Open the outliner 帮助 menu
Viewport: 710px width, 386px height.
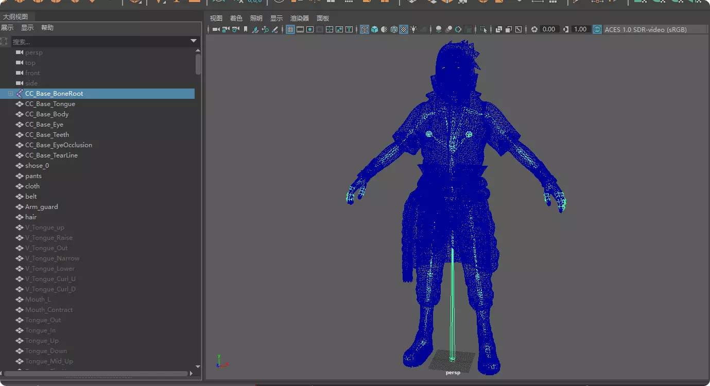(x=47, y=28)
